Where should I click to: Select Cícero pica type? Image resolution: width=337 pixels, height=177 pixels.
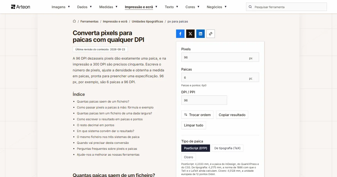188,157
